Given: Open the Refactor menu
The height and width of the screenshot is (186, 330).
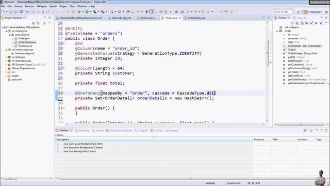Looking at the screenshot, I should [29, 6].
